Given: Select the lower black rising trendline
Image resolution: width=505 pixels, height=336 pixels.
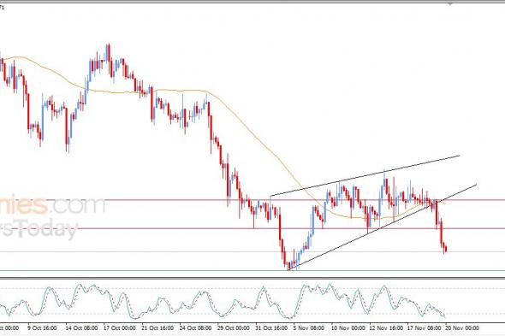Looking at the screenshot, I should coord(382,227).
